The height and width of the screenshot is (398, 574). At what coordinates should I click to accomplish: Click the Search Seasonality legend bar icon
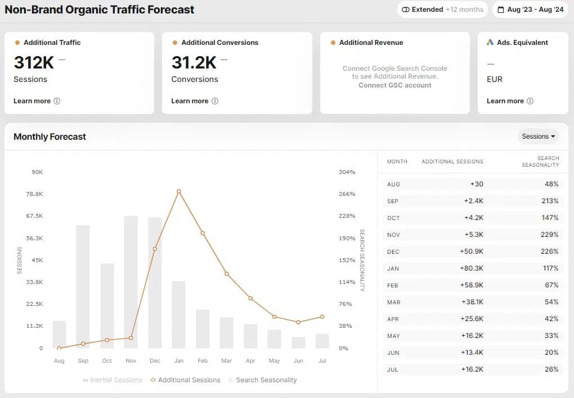[x=231, y=381]
